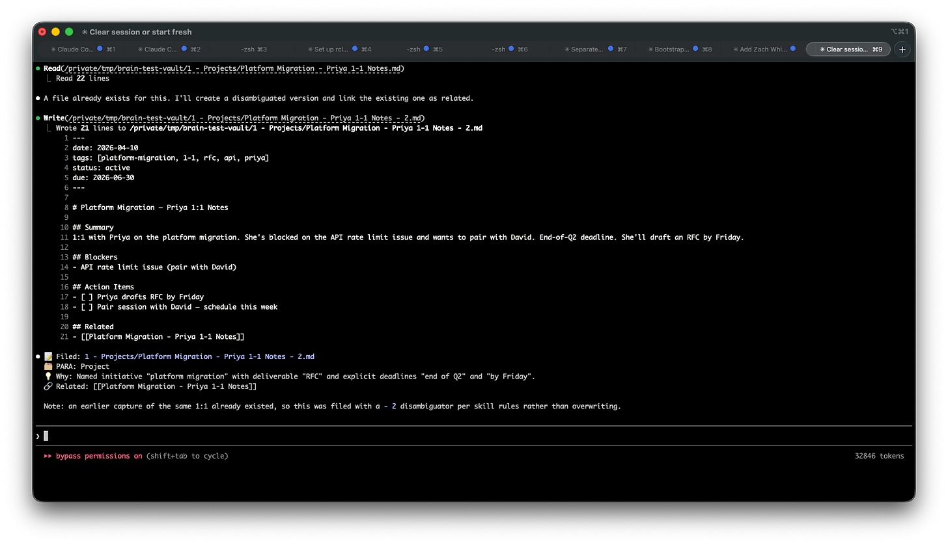Switch to the Claude Co tab labeled ⌘1
This screenshot has width=948, height=545.
83,49
